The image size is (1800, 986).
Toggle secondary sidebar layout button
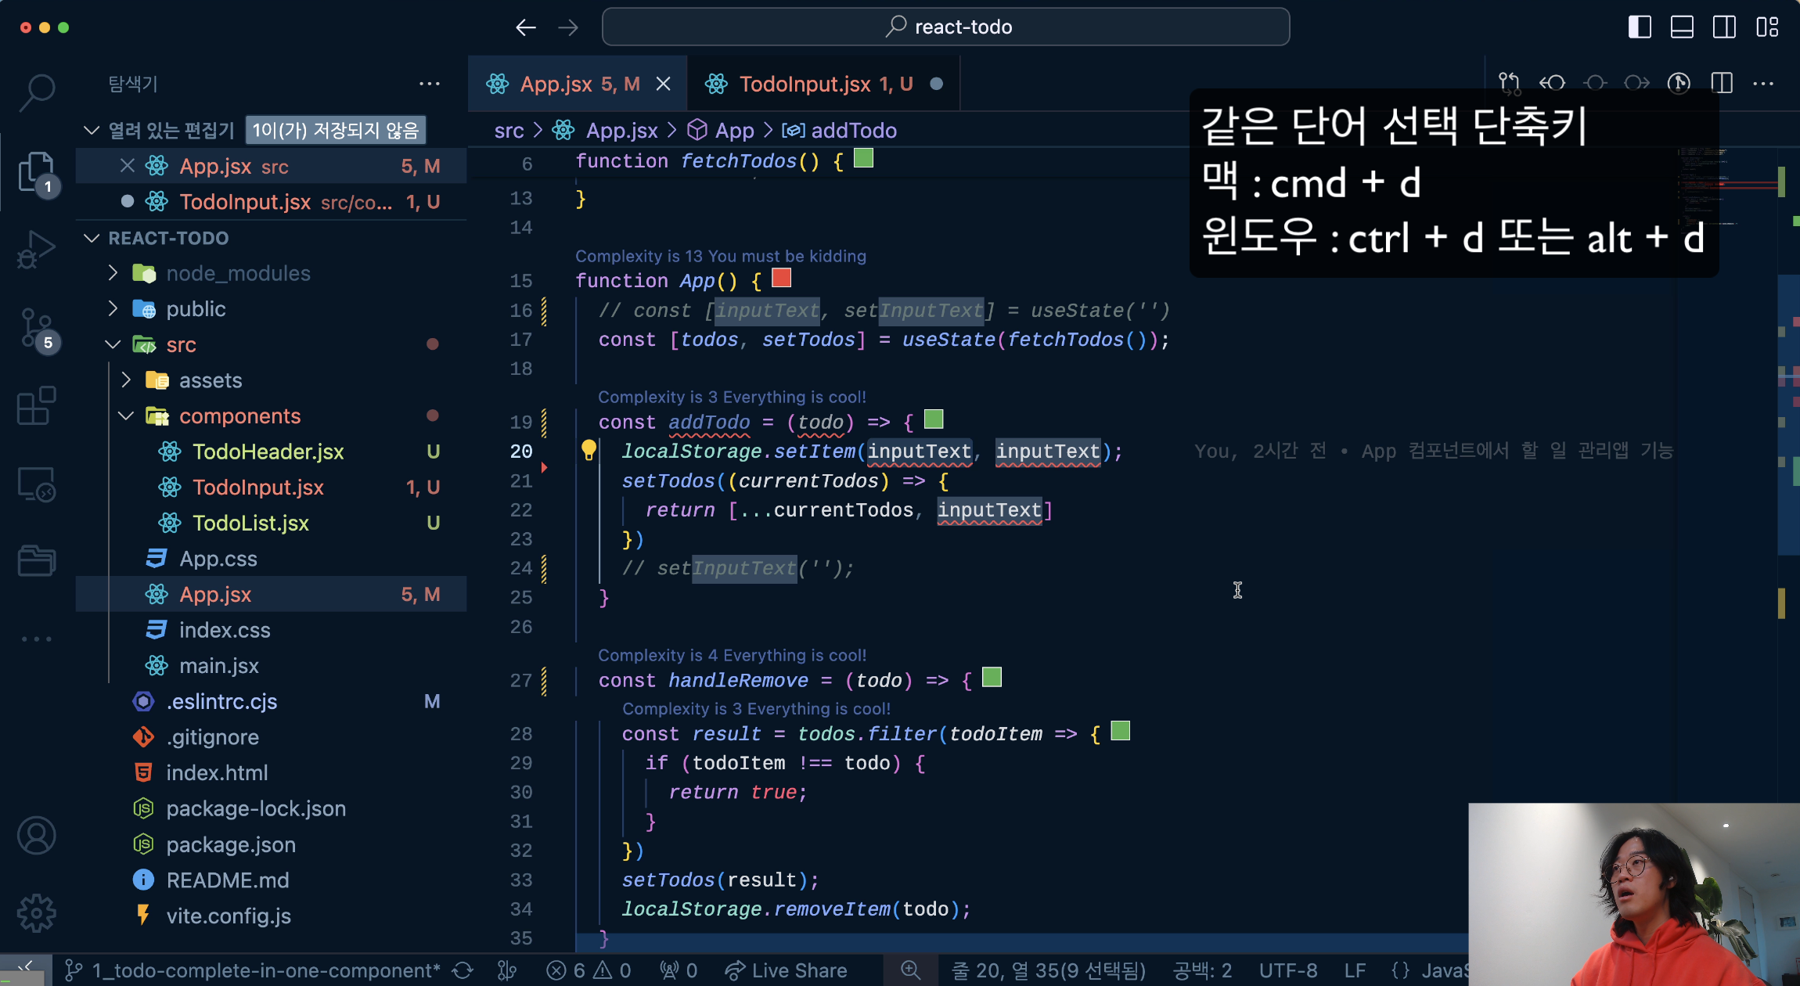1724,27
